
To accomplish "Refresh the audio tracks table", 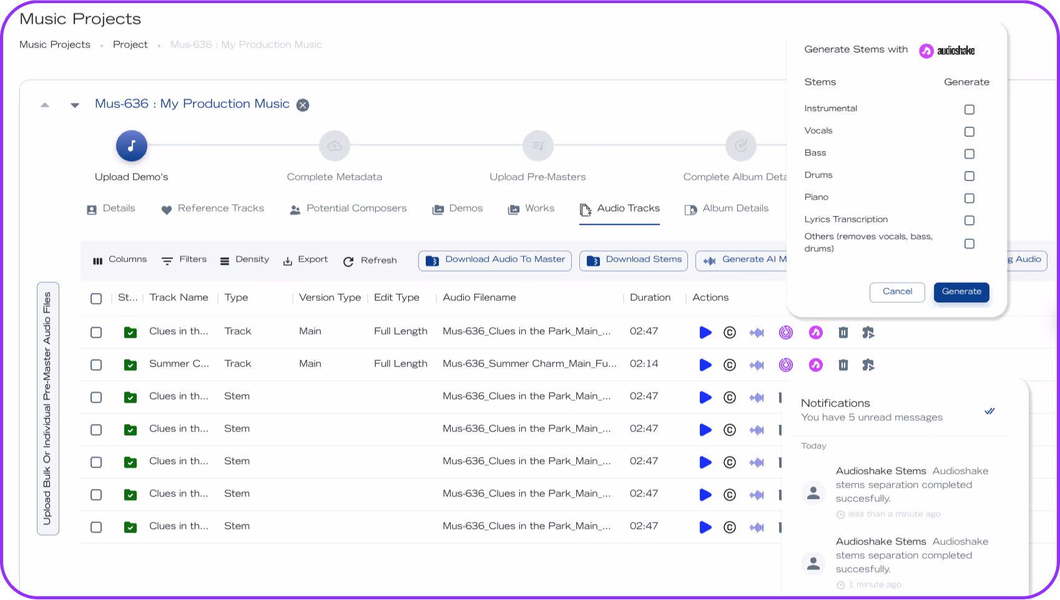I will pyautogui.click(x=370, y=260).
